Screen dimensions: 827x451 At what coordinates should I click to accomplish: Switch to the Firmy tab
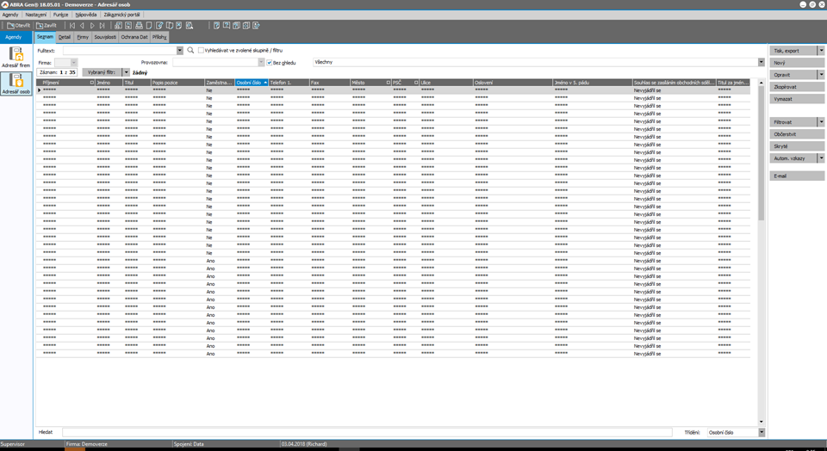(x=83, y=37)
